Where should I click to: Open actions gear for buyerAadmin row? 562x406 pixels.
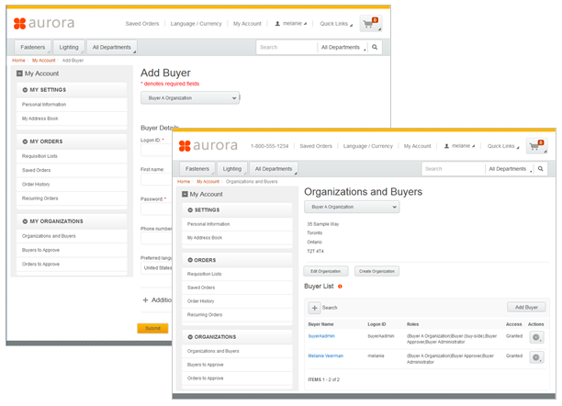pos(536,337)
